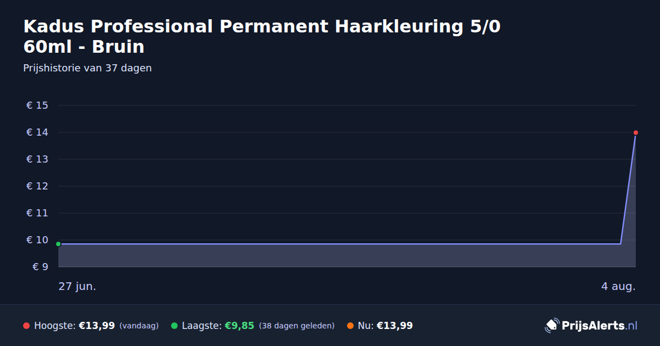Click the € 10 axis label
The height and width of the screenshot is (346, 660).
[x=37, y=240]
